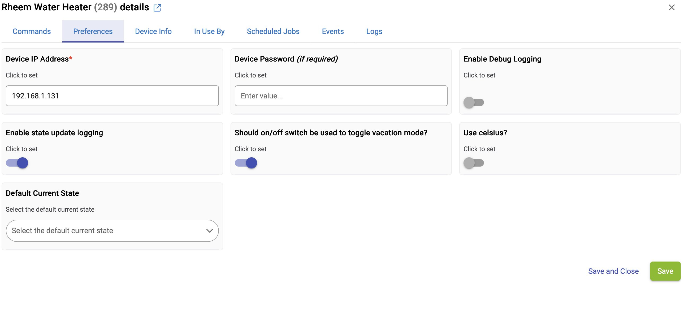Open Default Current State dropdown

click(x=112, y=231)
